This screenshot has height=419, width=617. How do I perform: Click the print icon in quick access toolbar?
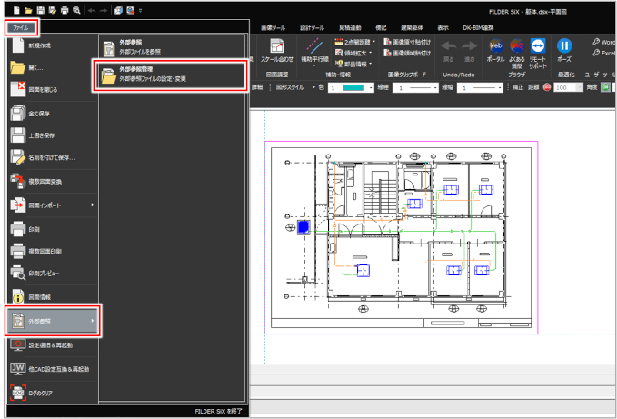point(65,8)
